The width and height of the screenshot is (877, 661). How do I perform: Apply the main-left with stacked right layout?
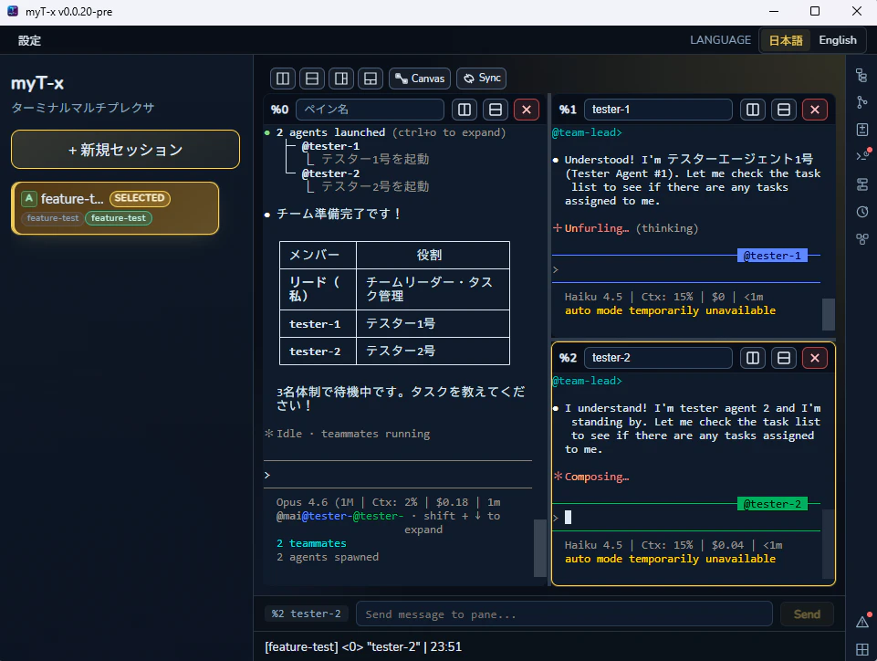(341, 79)
